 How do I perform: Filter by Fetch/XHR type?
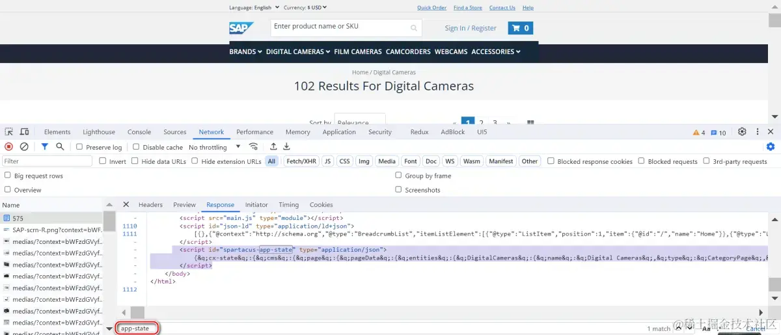click(x=302, y=161)
